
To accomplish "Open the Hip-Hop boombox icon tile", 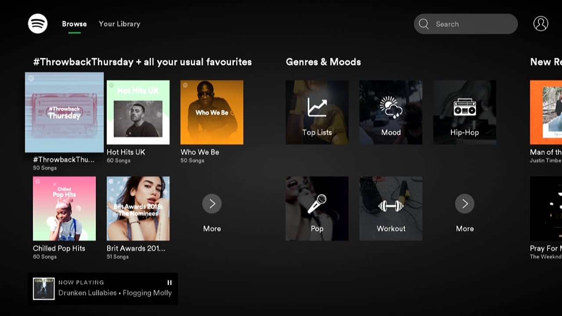I will point(465,112).
